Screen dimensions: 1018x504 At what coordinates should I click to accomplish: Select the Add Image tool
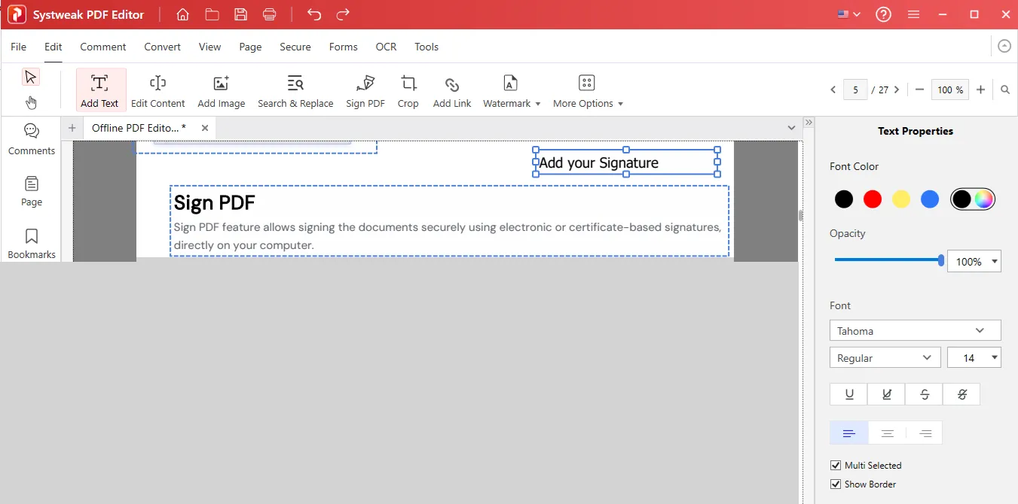pos(221,89)
